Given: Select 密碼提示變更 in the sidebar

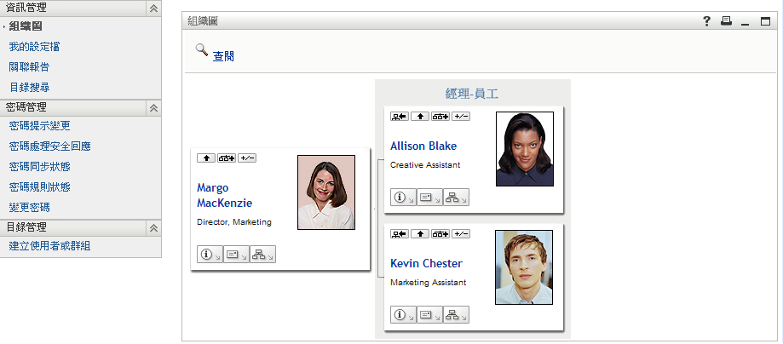Looking at the screenshot, I should click(x=45, y=126).
